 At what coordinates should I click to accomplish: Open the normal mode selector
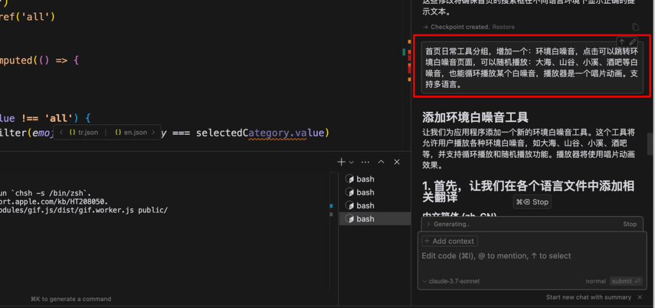596,281
